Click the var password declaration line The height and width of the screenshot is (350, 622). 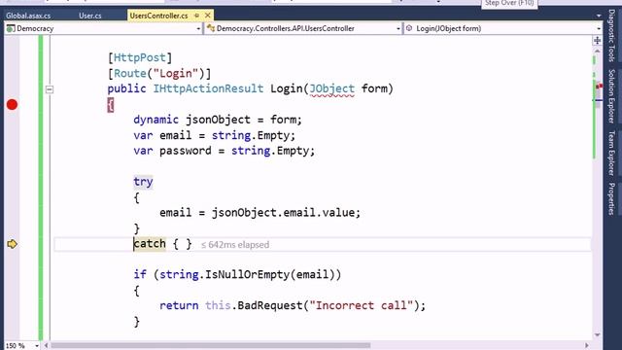(225, 152)
